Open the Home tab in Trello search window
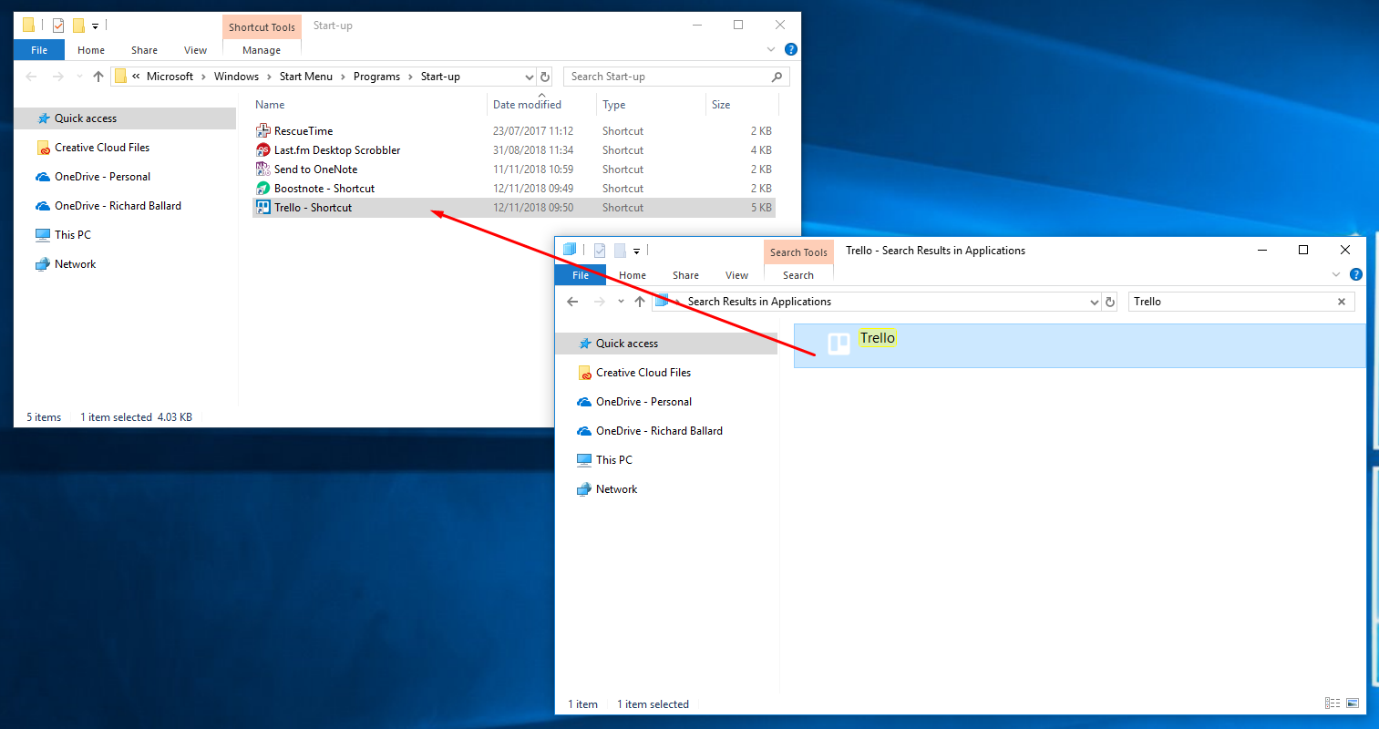This screenshot has width=1379, height=729. click(x=633, y=275)
